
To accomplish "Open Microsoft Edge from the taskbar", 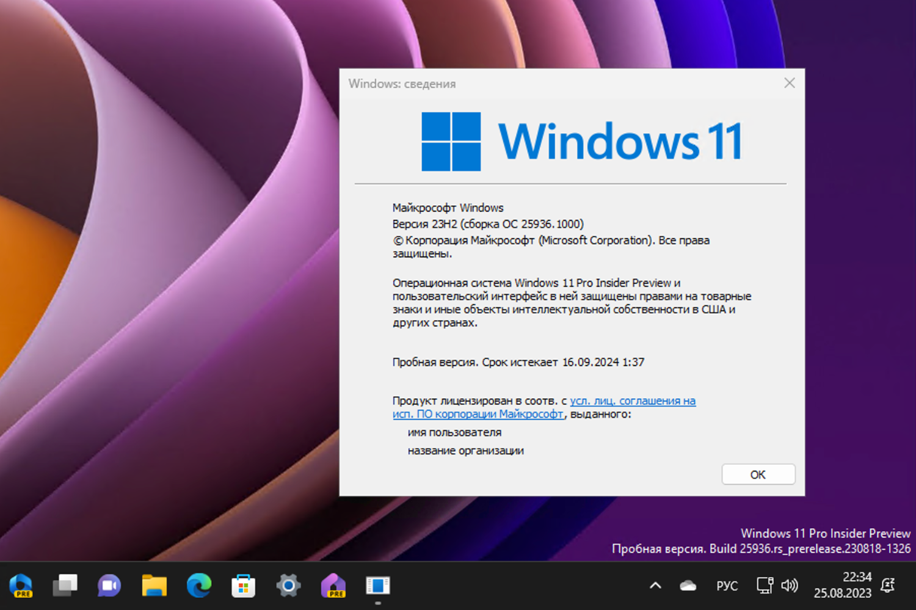I will point(198,585).
